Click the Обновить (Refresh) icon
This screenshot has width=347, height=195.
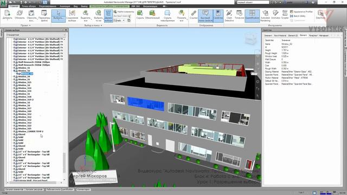(20, 13)
